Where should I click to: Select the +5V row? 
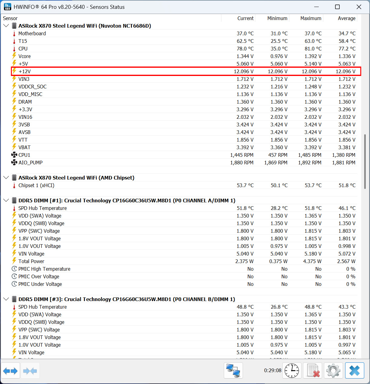click(184, 64)
